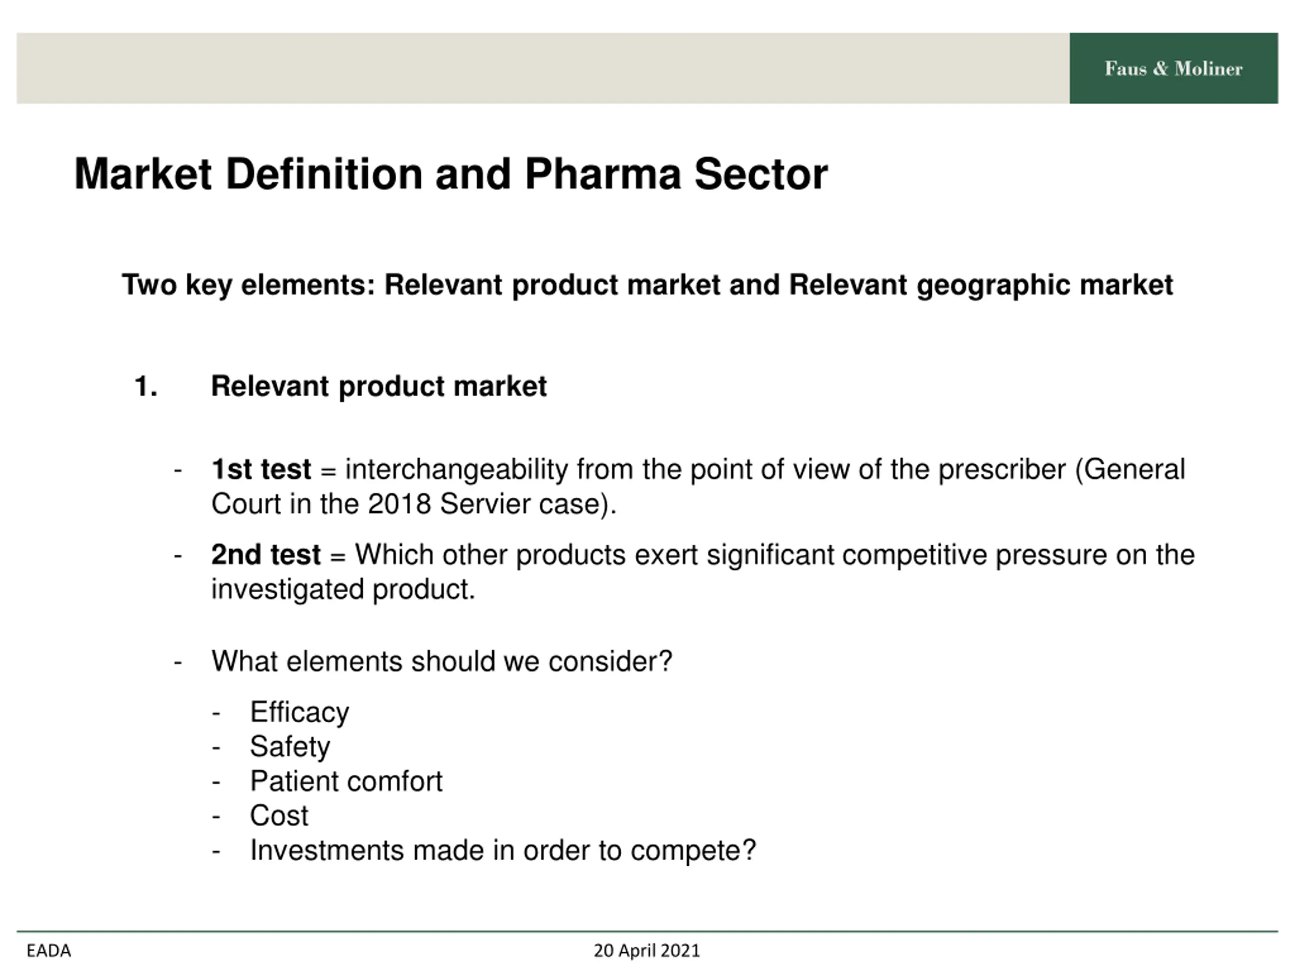Select the Relevant product market heading
The width and height of the screenshot is (1295, 971).
click(x=379, y=387)
